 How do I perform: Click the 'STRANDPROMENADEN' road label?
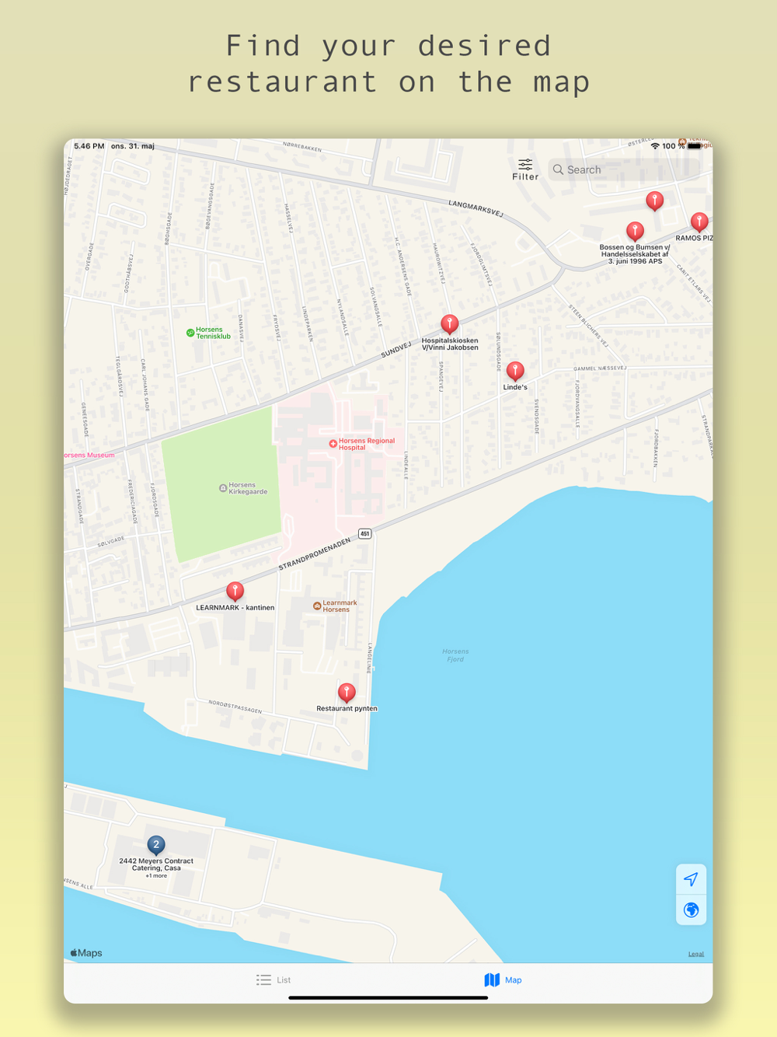[x=315, y=554]
